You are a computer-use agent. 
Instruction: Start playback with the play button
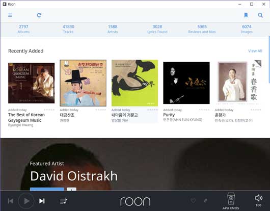26,201
